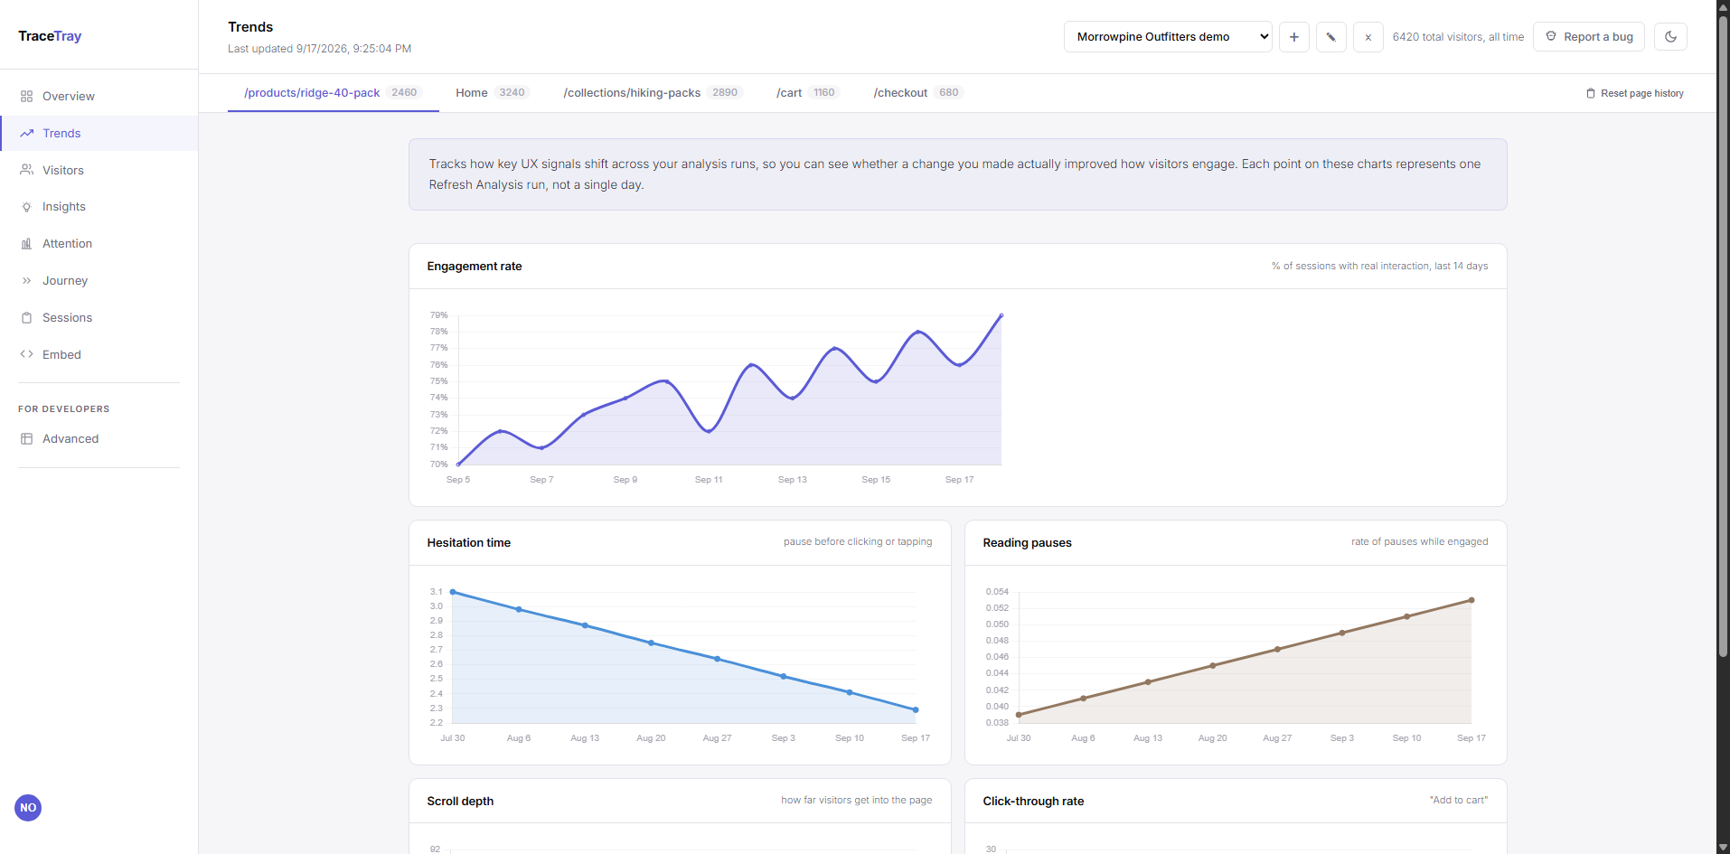Image resolution: width=1730 pixels, height=854 pixels.
Task: Click the plus icon to add site
Action: [x=1294, y=37]
